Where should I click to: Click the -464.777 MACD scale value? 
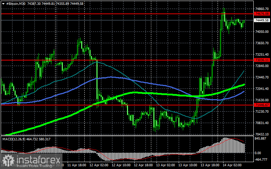pyautogui.click(x=261, y=160)
